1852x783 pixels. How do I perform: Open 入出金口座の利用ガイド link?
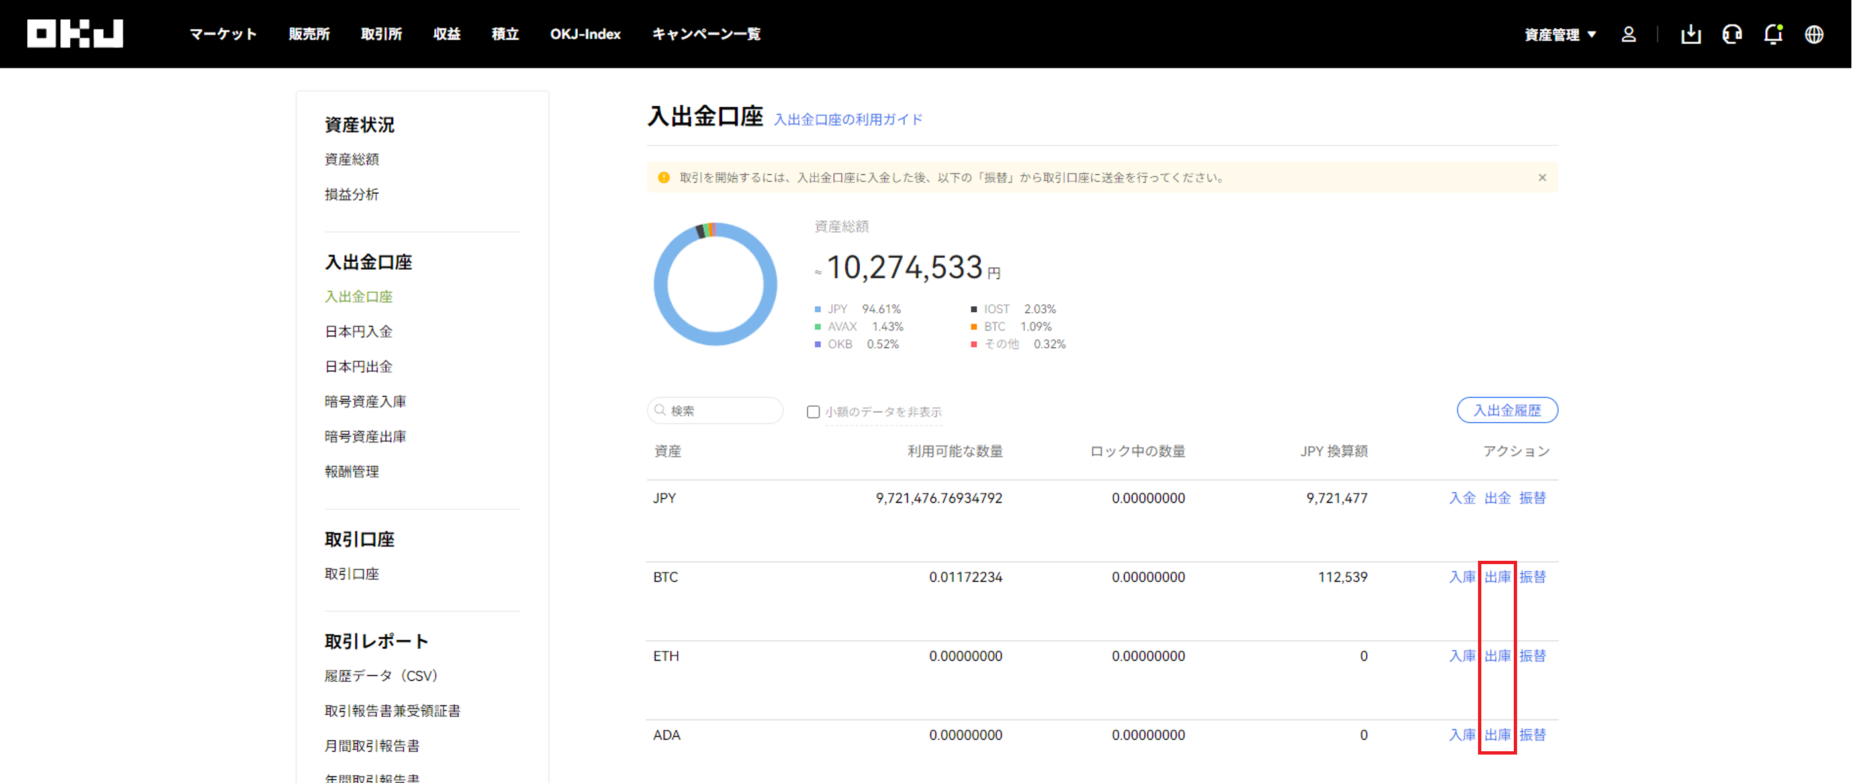[848, 120]
